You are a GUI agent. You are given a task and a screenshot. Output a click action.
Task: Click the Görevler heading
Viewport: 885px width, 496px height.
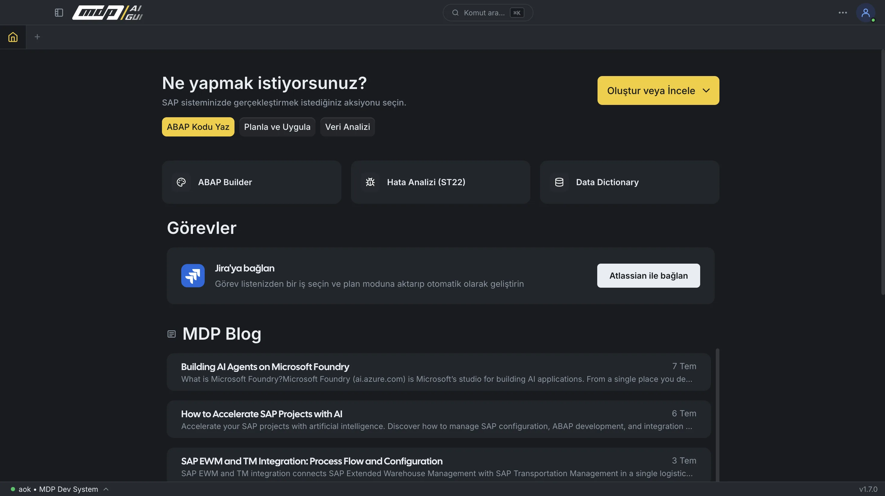[x=202, y=228]
